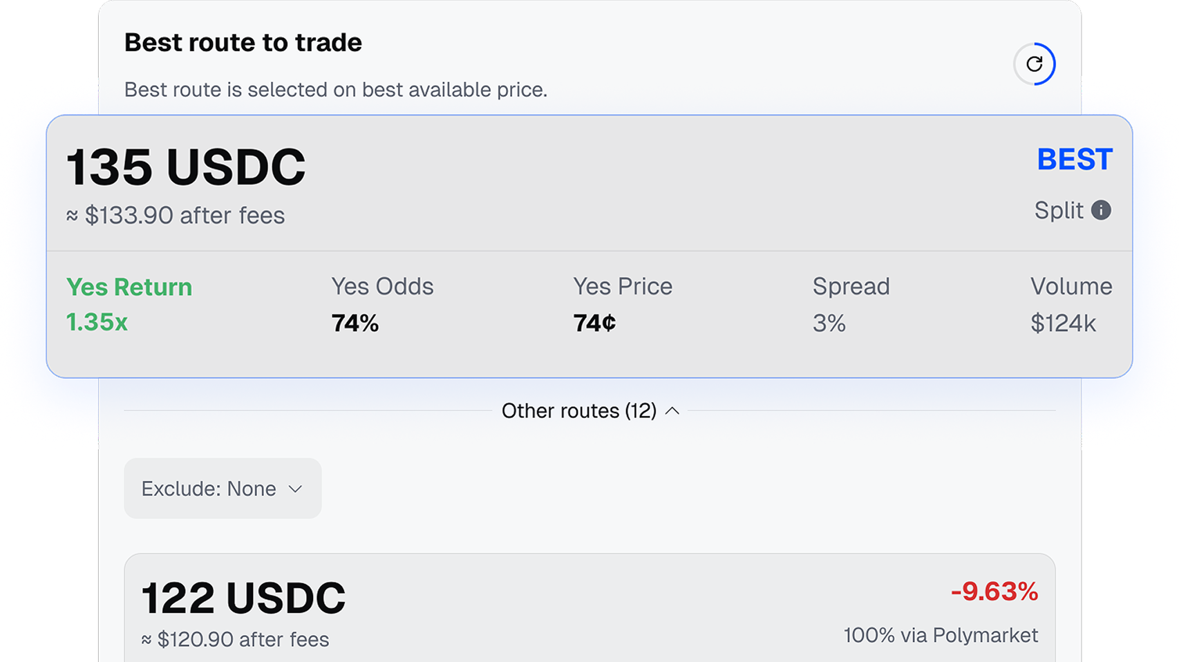The image size is (1179, 662).
Task: Click the blue BEST label
Action: tap(1075, 160)
